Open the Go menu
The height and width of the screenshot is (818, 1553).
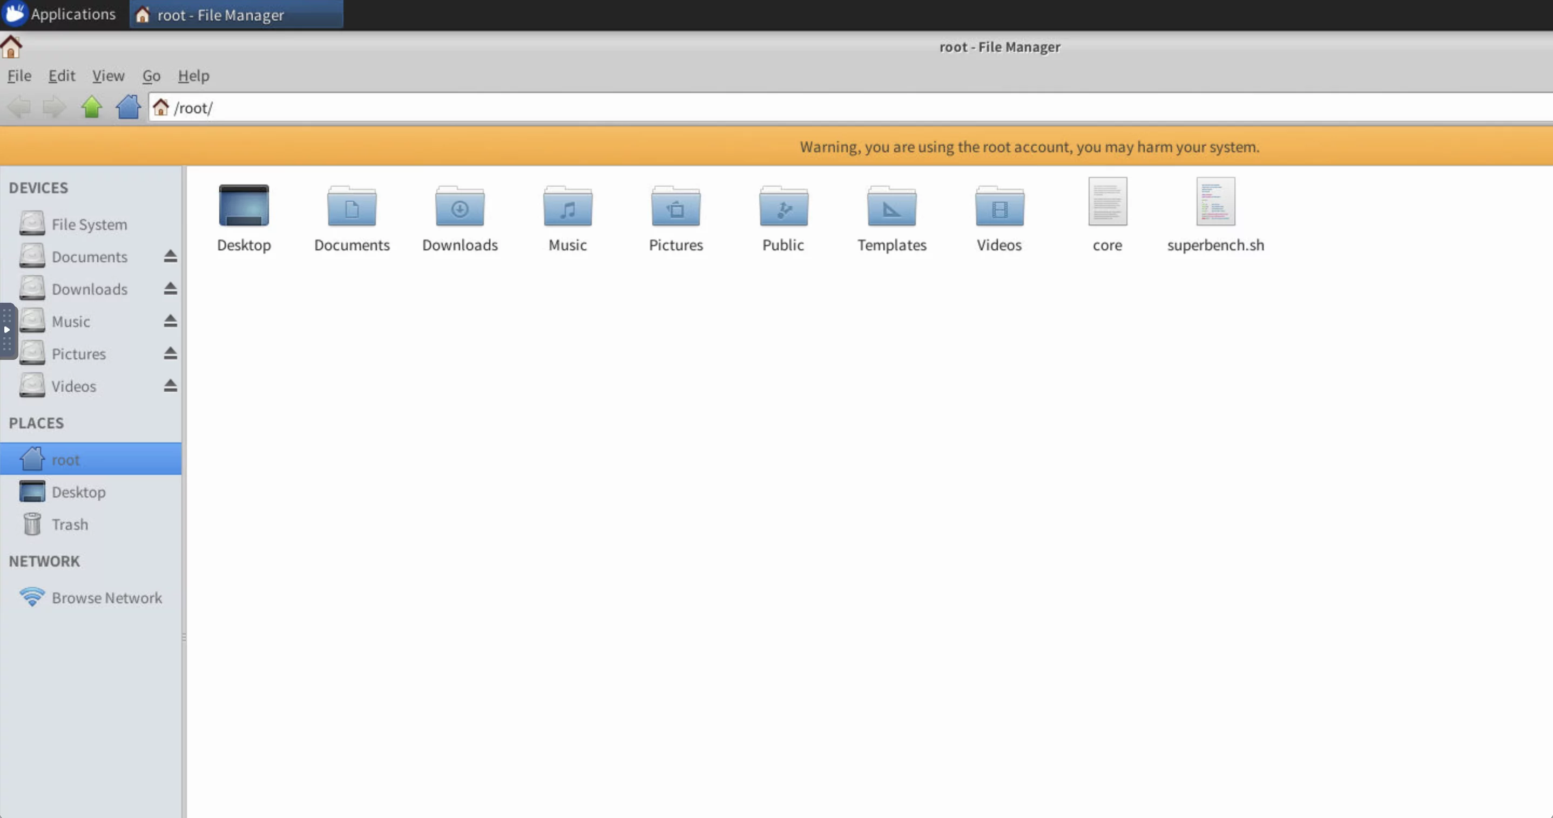tap(151, 76)
